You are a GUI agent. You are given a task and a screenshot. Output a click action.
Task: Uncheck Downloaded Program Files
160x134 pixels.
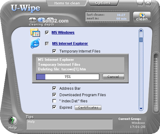[54, 95]
